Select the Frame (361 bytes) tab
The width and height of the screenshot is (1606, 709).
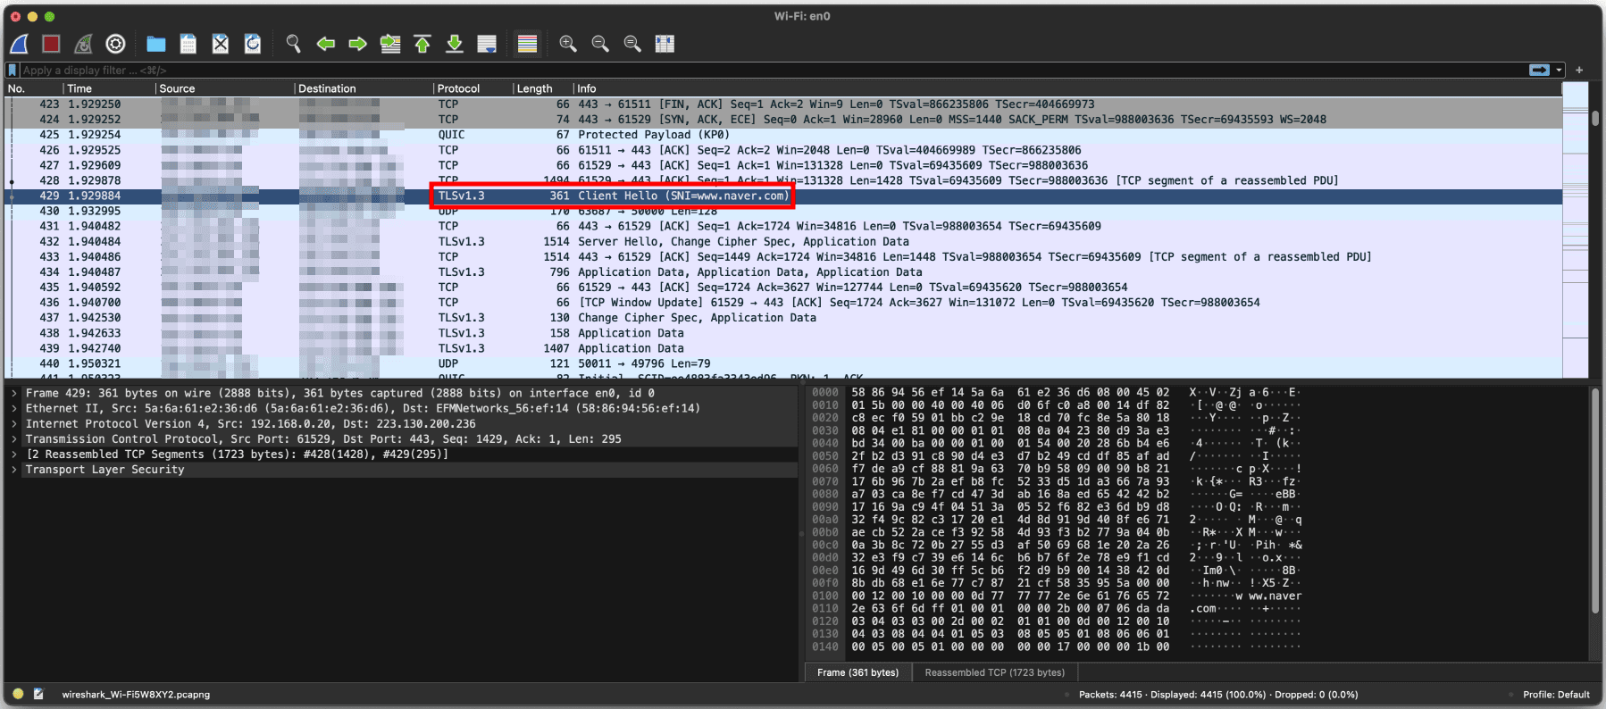(857, 672)
